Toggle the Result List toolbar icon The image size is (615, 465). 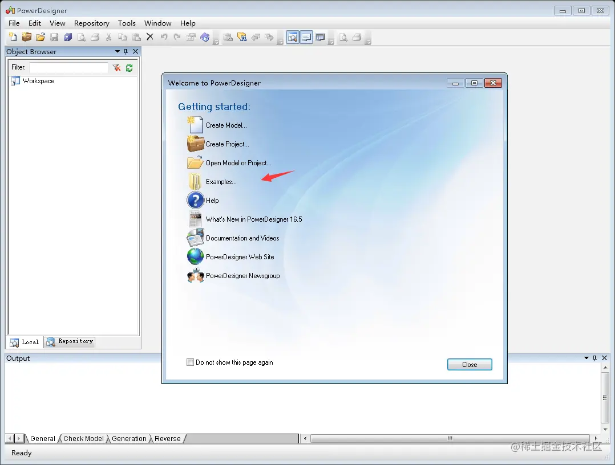click(x=320, y=37)
